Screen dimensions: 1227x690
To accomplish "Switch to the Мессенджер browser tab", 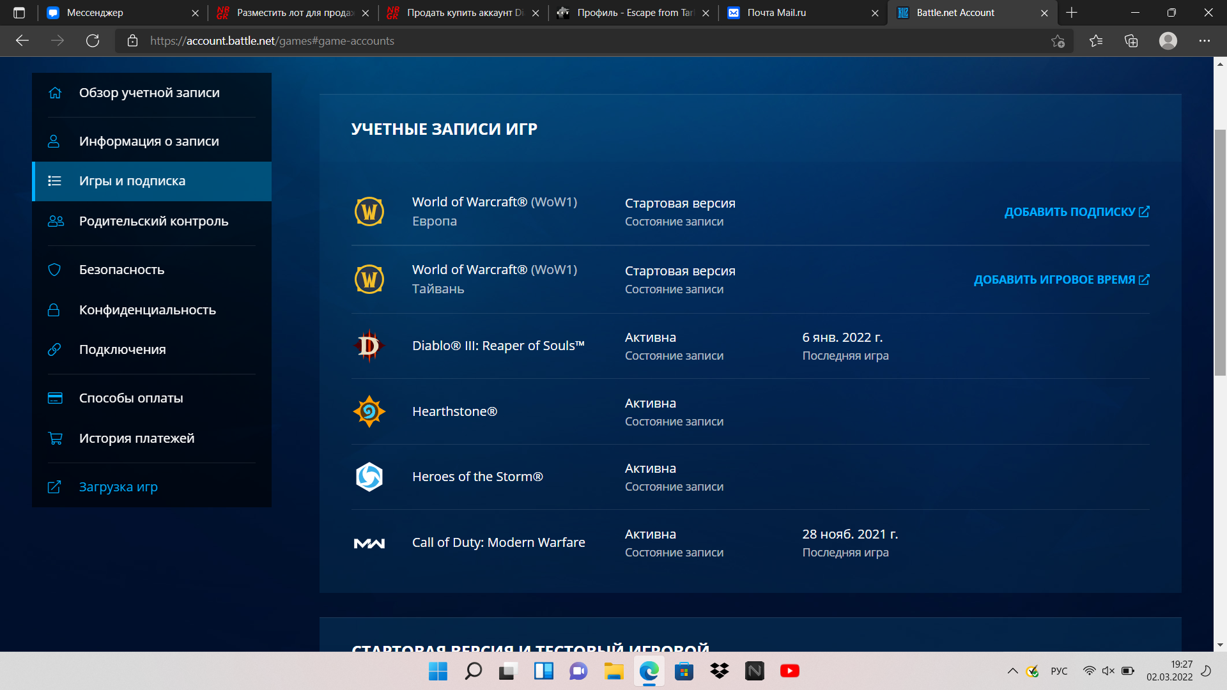I will click(x=95, y=13).
